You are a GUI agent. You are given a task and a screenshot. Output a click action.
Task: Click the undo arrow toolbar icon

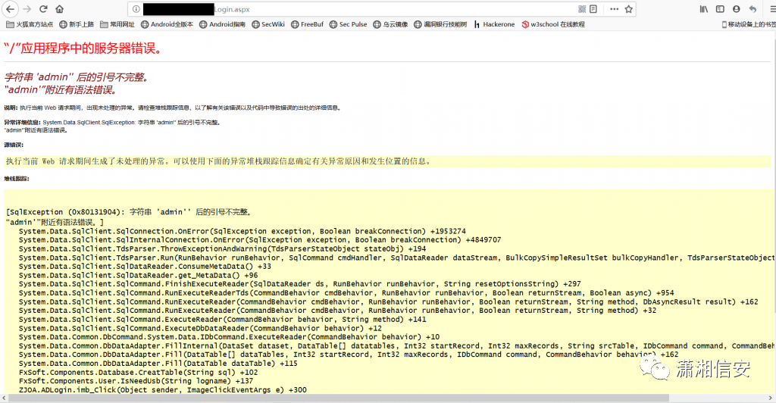[x=753, y=9]
